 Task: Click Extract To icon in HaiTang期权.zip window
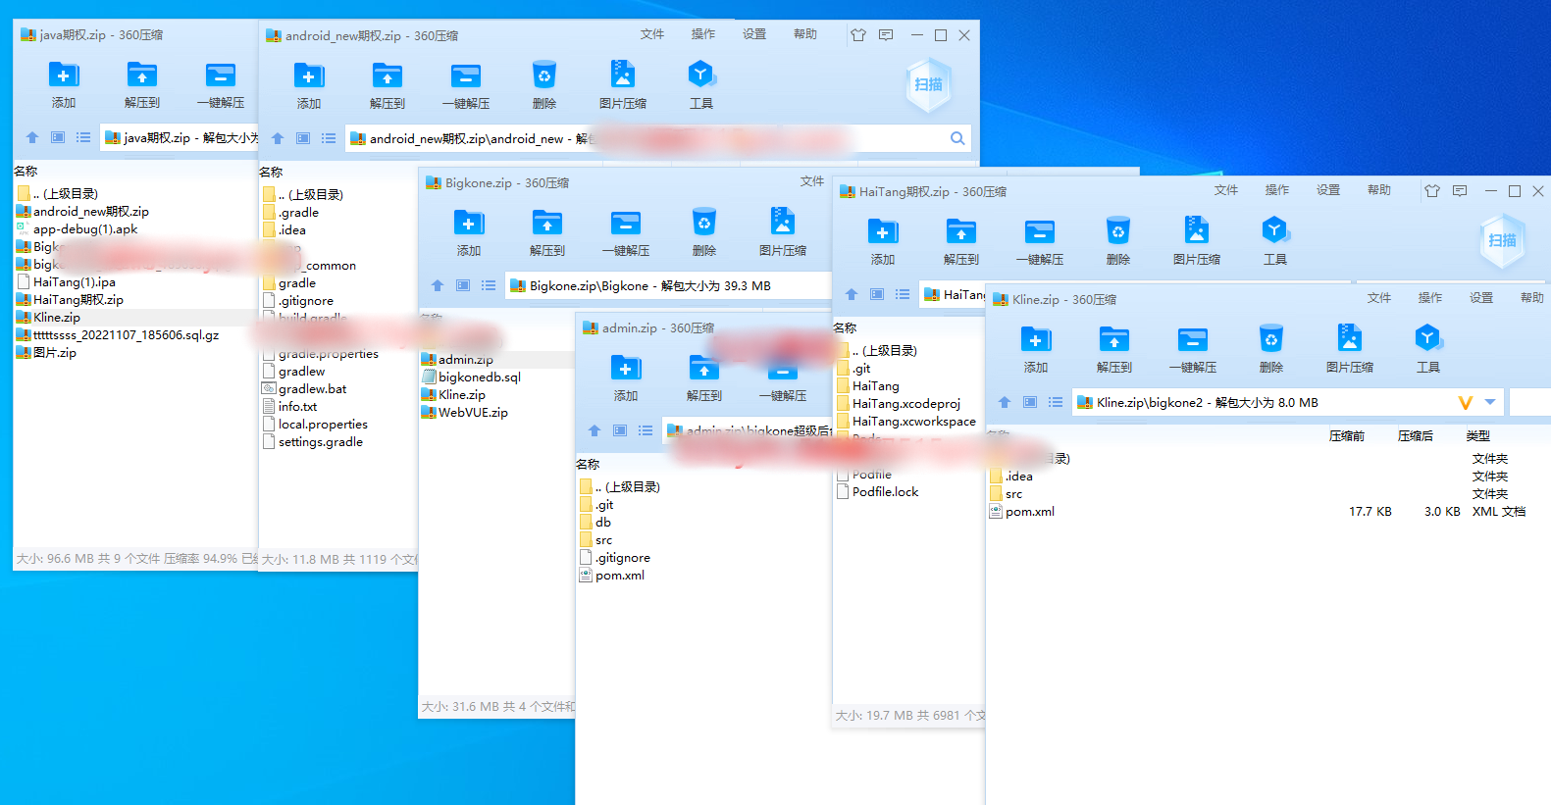point(960,232)
